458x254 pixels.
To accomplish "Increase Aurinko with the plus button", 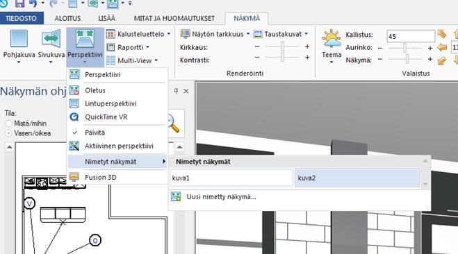I will click(x=430, y=48).
